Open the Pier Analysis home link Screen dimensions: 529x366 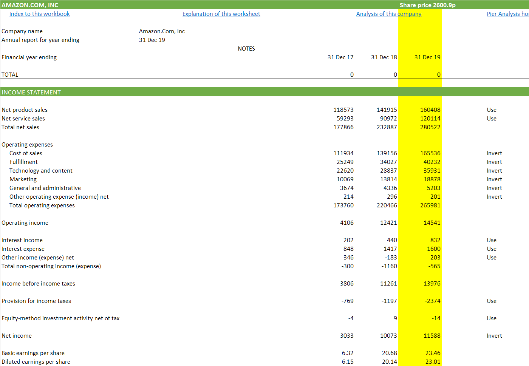[507, 14]
